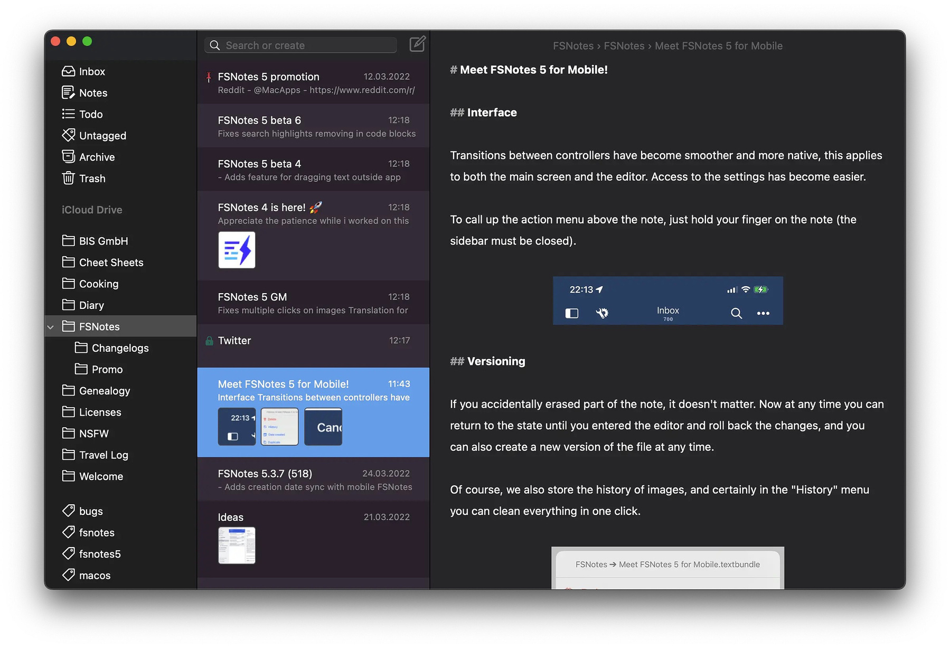
Task: Select the Genealogy folder icon
Action: (68, 391)
